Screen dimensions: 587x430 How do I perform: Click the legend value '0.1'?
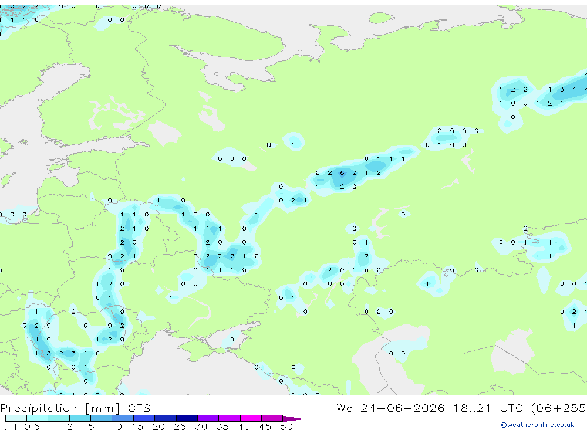coord(10,426)
